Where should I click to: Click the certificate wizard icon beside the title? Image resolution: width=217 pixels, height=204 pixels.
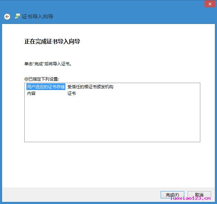coord(17,16)
